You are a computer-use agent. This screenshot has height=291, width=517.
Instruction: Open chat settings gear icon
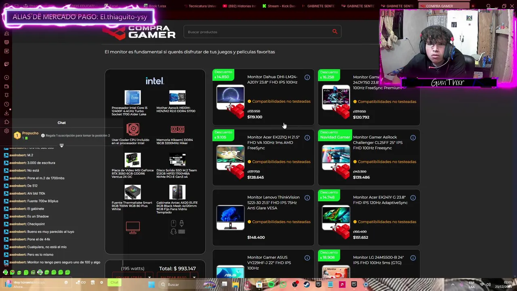[101, 283]
